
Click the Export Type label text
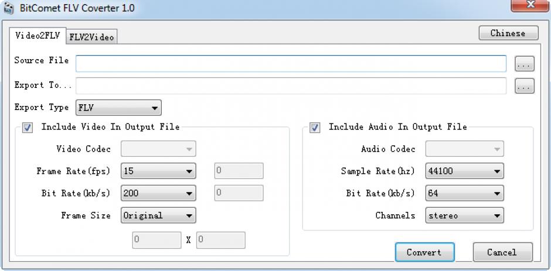click(x=42, y=108)
